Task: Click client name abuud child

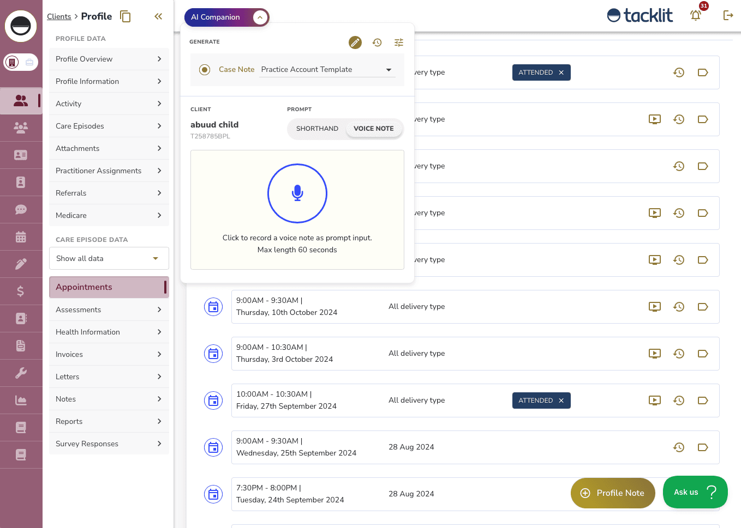Action: tap(214, 125)
